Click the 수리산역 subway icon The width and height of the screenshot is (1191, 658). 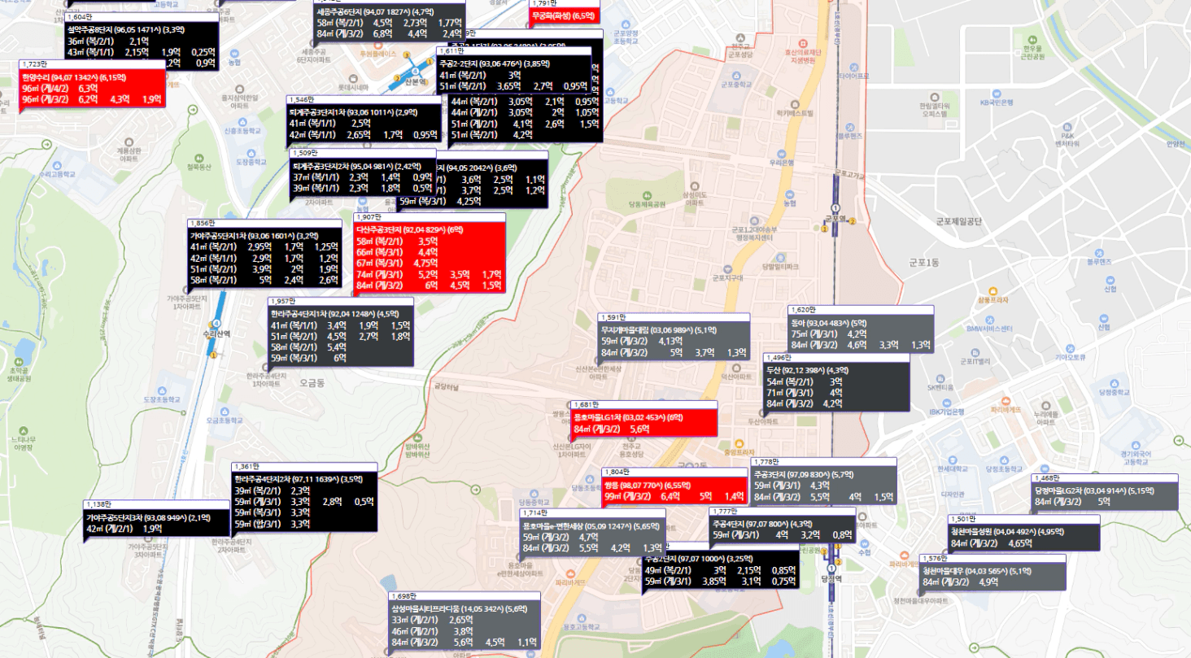[216, 323]
